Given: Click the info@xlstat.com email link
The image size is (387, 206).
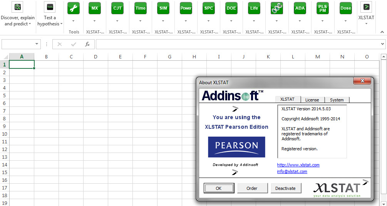Looking at the screenshot, I should pyautogui.click(x=292, y=171).
